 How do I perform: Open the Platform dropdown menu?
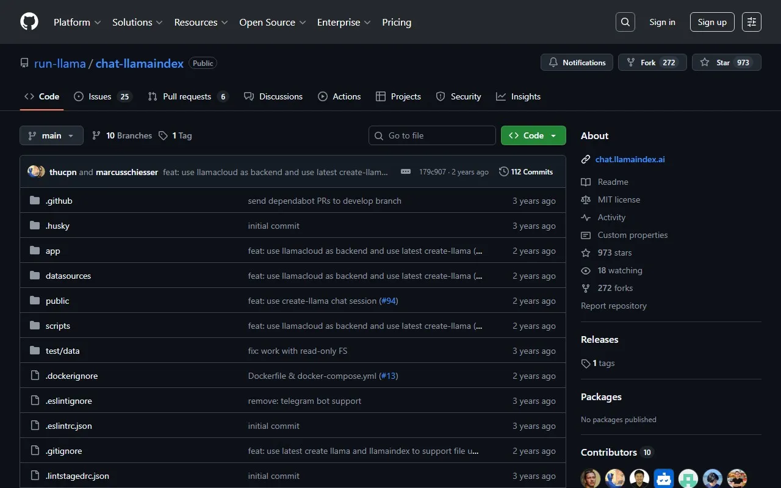point(76,22)
